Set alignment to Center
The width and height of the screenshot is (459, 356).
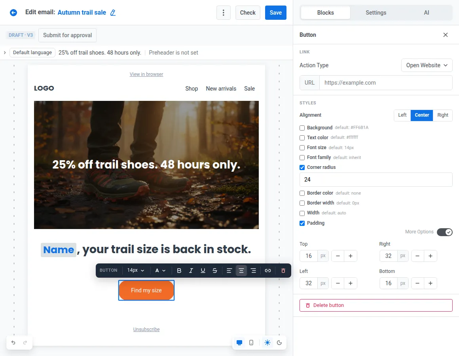[x=422, y=115]
